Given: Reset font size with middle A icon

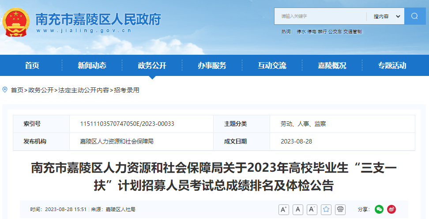Looking at the screenshot, I should (297, 210).
